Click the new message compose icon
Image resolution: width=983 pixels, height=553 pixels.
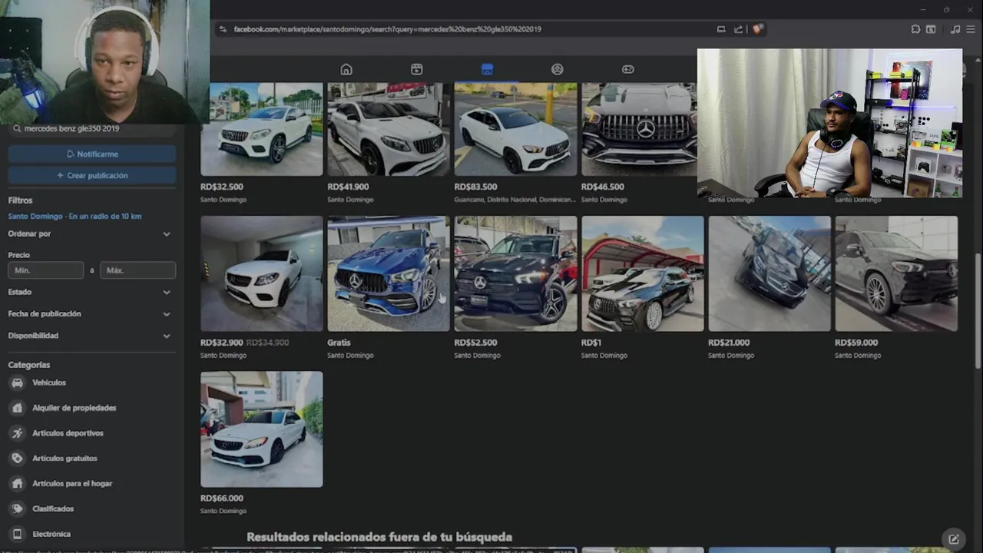click(x=954, y=539)
